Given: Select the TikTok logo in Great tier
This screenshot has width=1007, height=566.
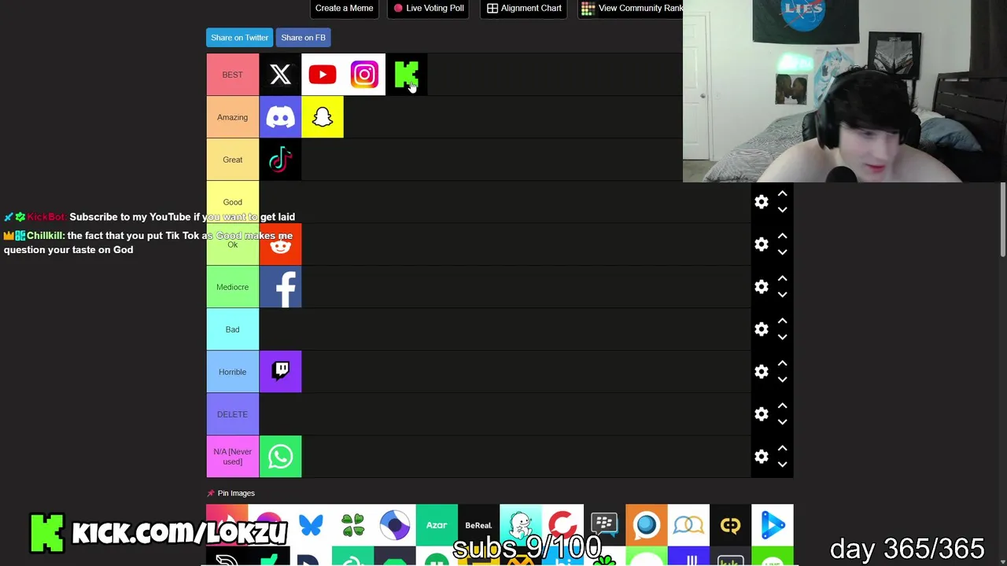Looking at the screenshot, I should pyautogui.click(x=280, y=160).
